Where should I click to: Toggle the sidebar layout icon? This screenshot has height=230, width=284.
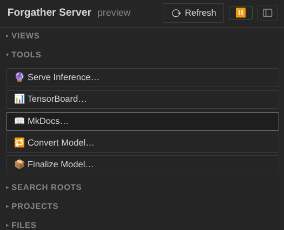[x=267, y=13]
